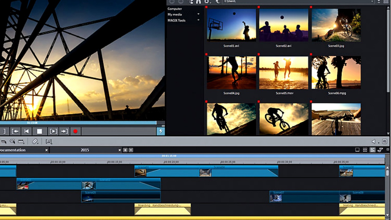Click Computer in the media sidebar

175,9
